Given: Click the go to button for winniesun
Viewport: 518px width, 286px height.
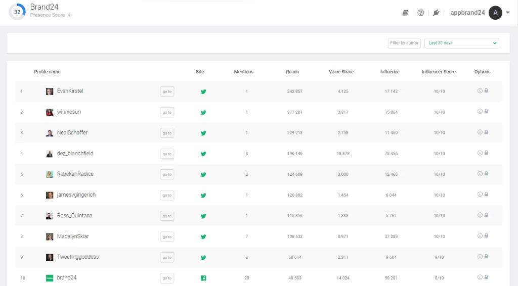Looking at the screenshot, I should click(x=167, y=112).
